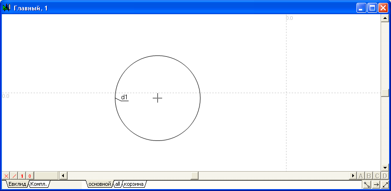Click the diagonal double-arrow icon
Viewport: 391px width, 191px height.
coord(385,184)
